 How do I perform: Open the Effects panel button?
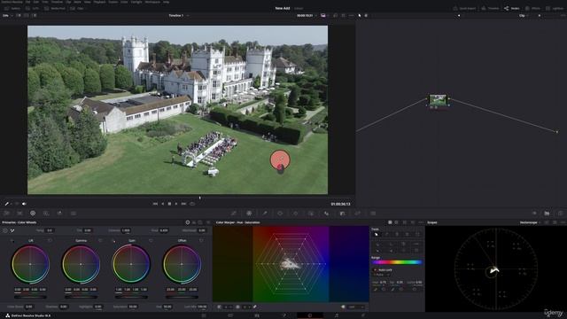click(x=532, y=8)
